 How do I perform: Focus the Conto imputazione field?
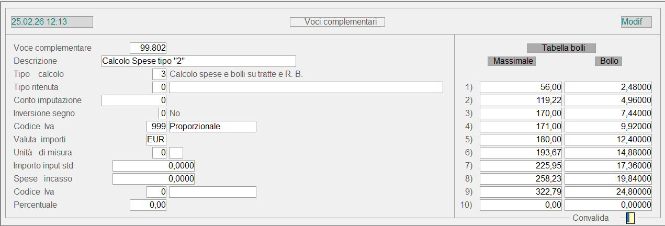click(134, 100)
